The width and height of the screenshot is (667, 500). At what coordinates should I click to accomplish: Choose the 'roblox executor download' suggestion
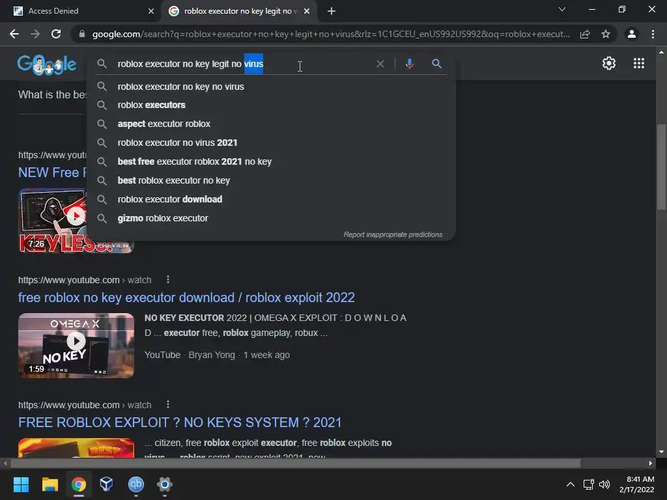[272, 199]
